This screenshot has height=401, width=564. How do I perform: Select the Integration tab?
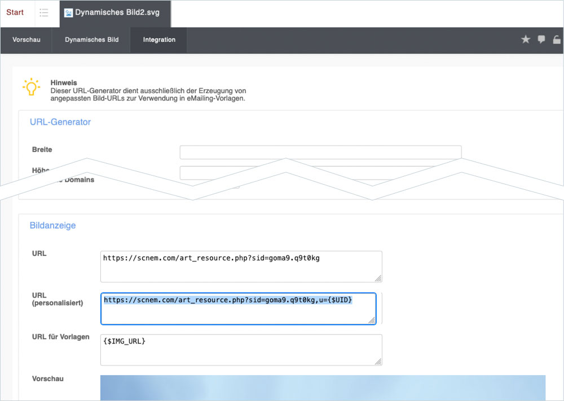[159, 40]
